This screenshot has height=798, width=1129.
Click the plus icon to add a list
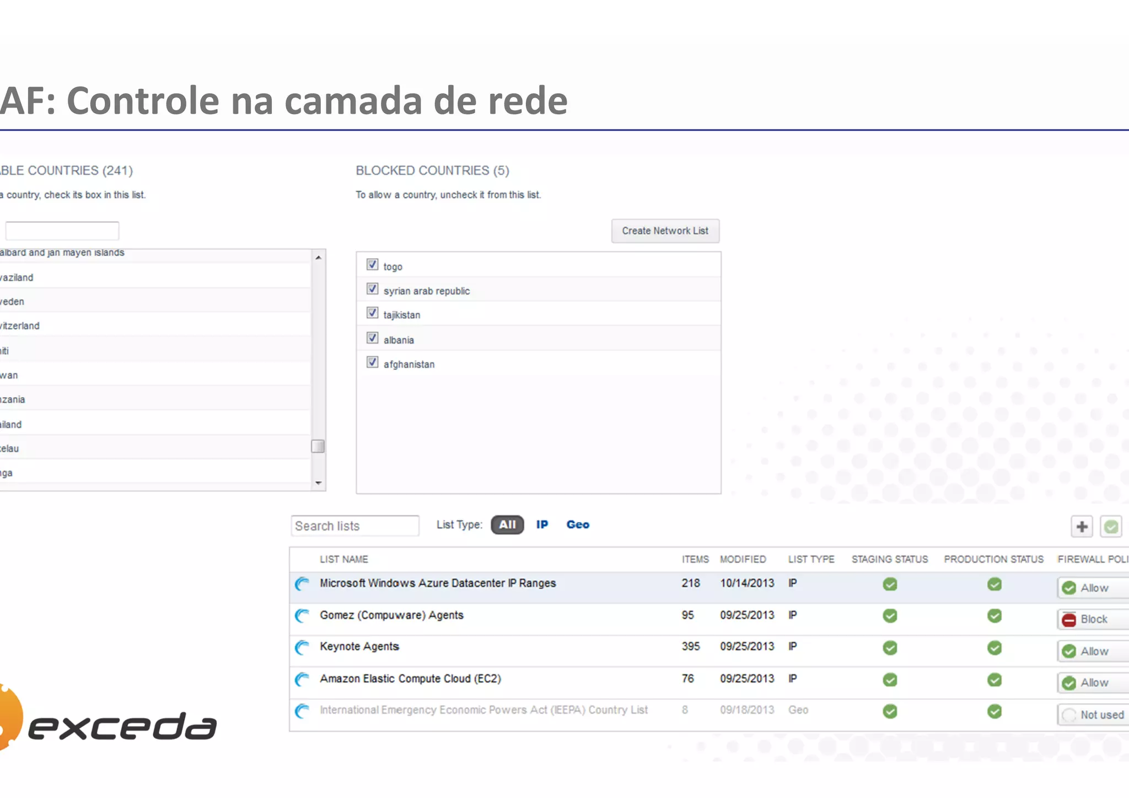coord(1082,527)
